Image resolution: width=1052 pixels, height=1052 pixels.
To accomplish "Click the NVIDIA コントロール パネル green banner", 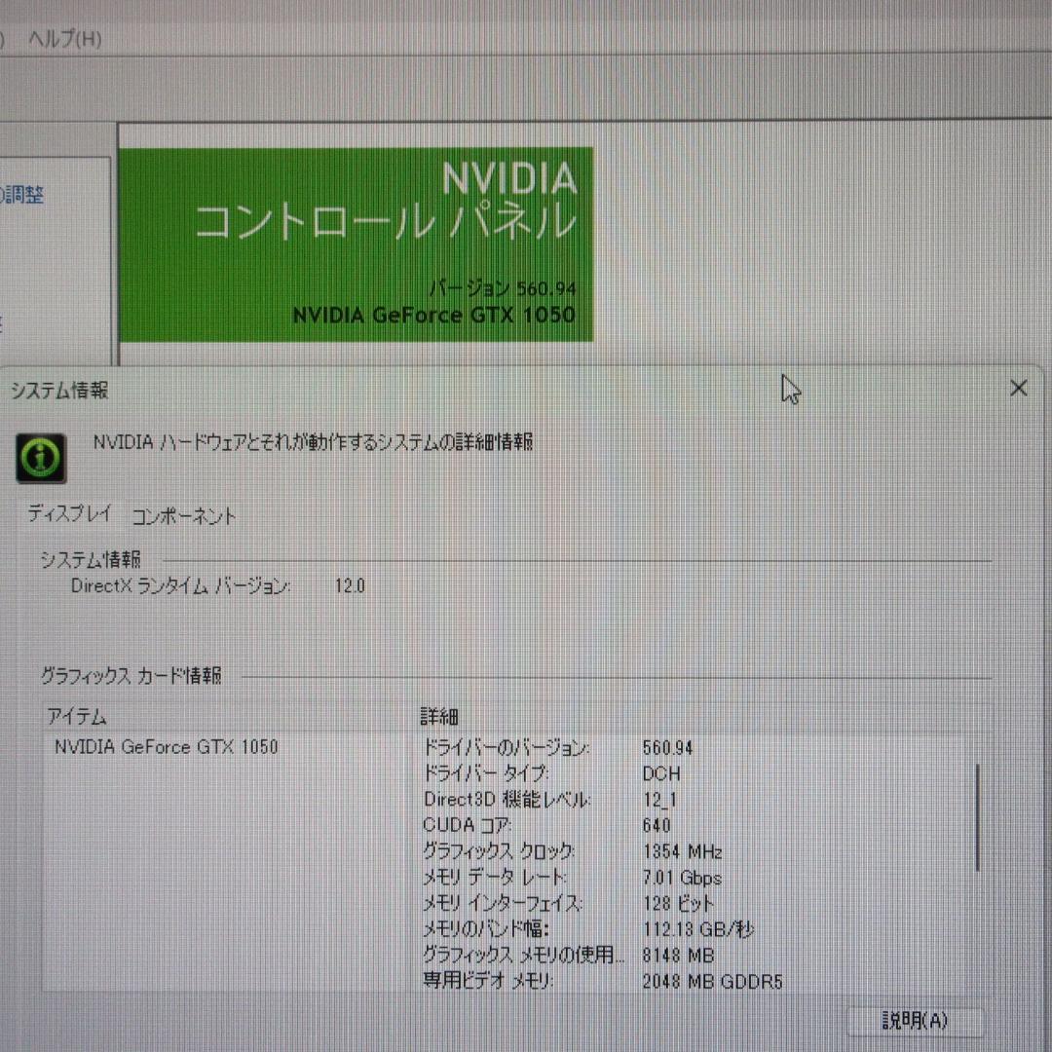I will pyautogui.click(x=357, y=244).
